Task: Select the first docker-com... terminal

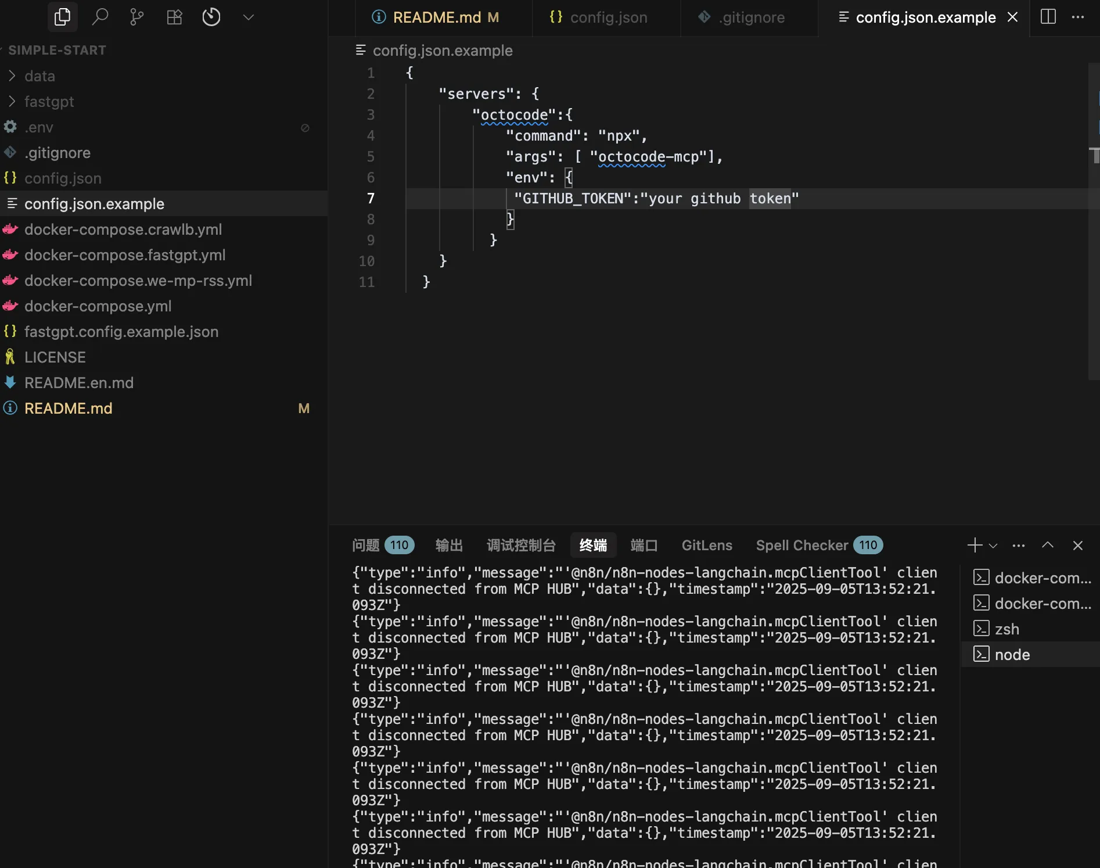Action: coord(1031,578)
